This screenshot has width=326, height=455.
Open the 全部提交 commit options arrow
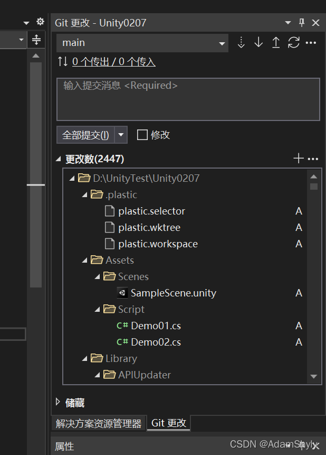[x=121, y=135]
